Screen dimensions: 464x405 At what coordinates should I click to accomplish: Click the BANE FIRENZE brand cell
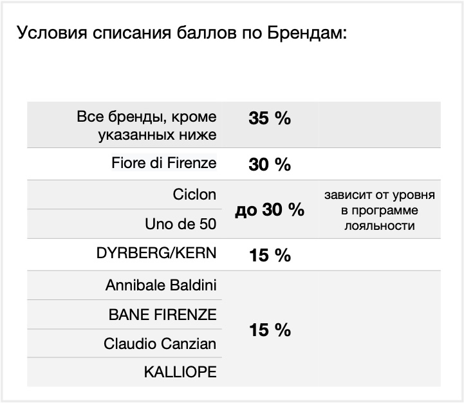click(x=162, y=315)
